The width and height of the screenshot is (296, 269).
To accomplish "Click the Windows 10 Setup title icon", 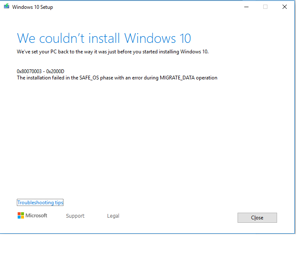I will 7,6.
